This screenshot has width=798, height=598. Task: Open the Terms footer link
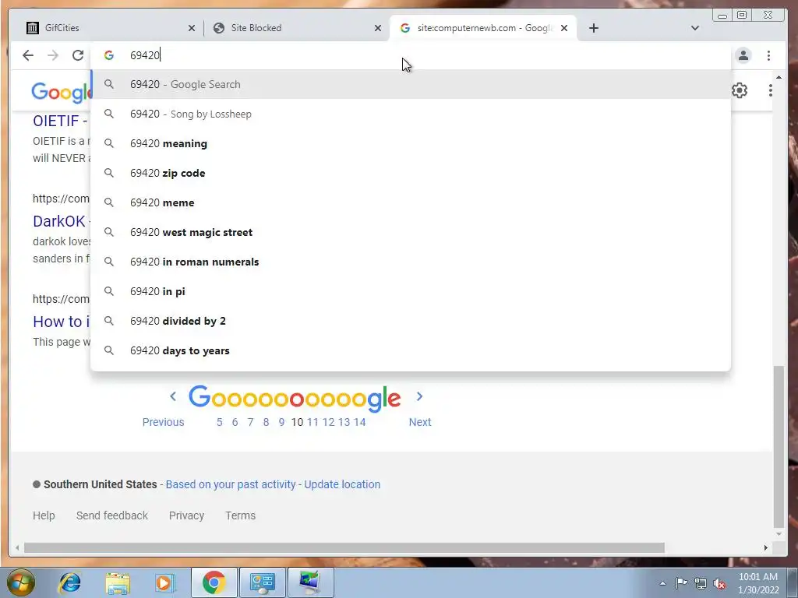coord(240,515)
